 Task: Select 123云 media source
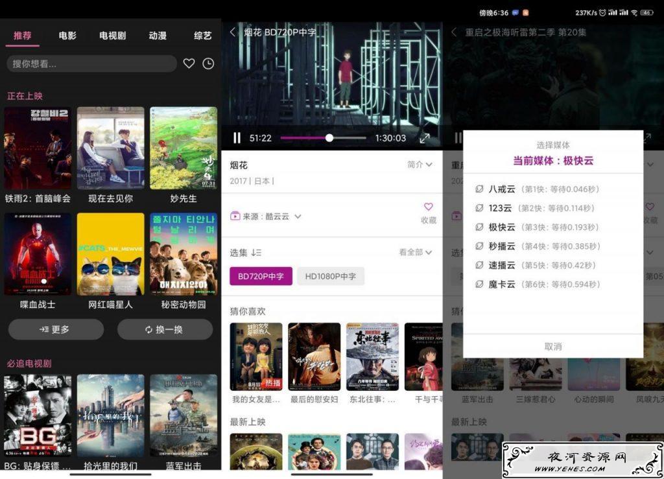point(552,208)
